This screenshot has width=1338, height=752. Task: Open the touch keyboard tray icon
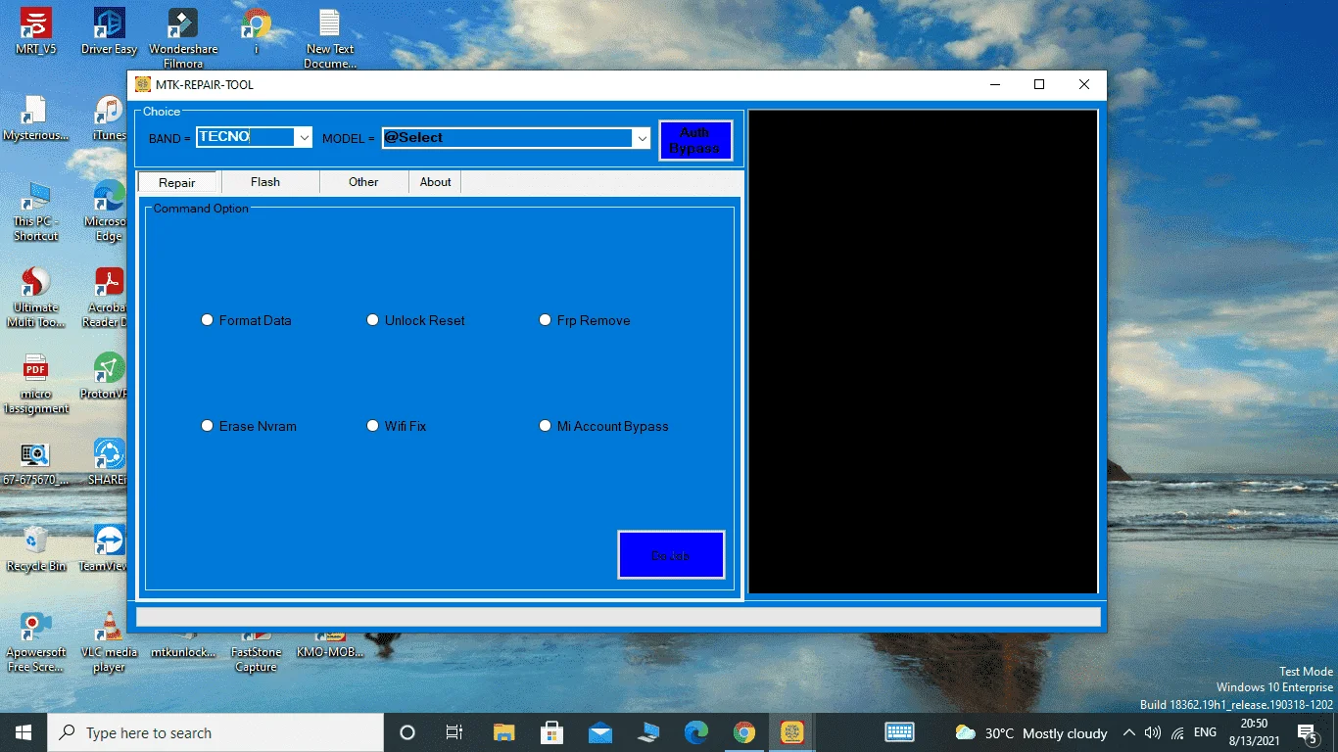click(x=899, y=732)
